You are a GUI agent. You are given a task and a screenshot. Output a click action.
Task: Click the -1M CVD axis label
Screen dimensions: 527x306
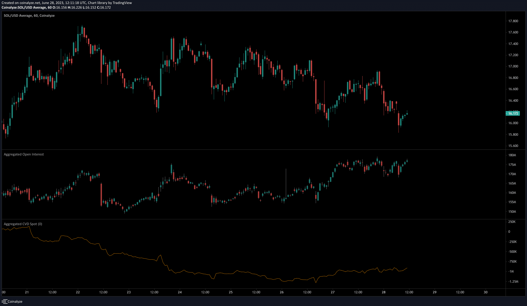511,271
